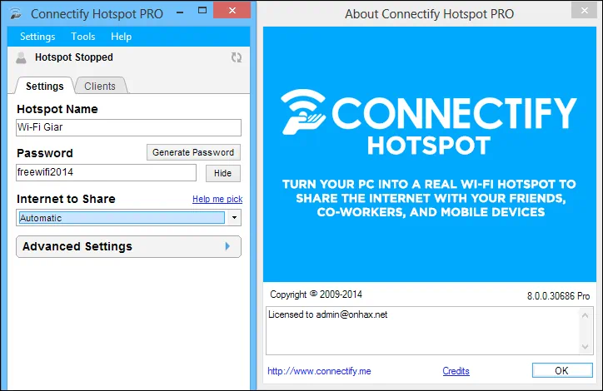Click the Internet to Share label
The image size is (603, 391).
coord(66,199)
